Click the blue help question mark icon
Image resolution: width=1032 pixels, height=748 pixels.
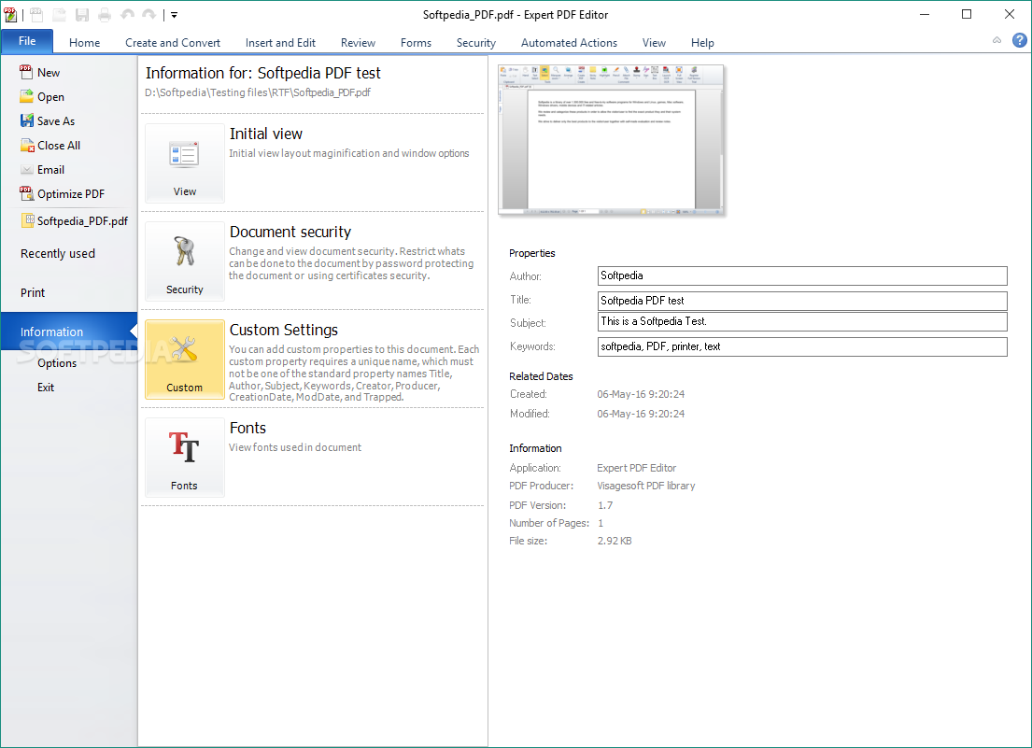[1020, 41]
